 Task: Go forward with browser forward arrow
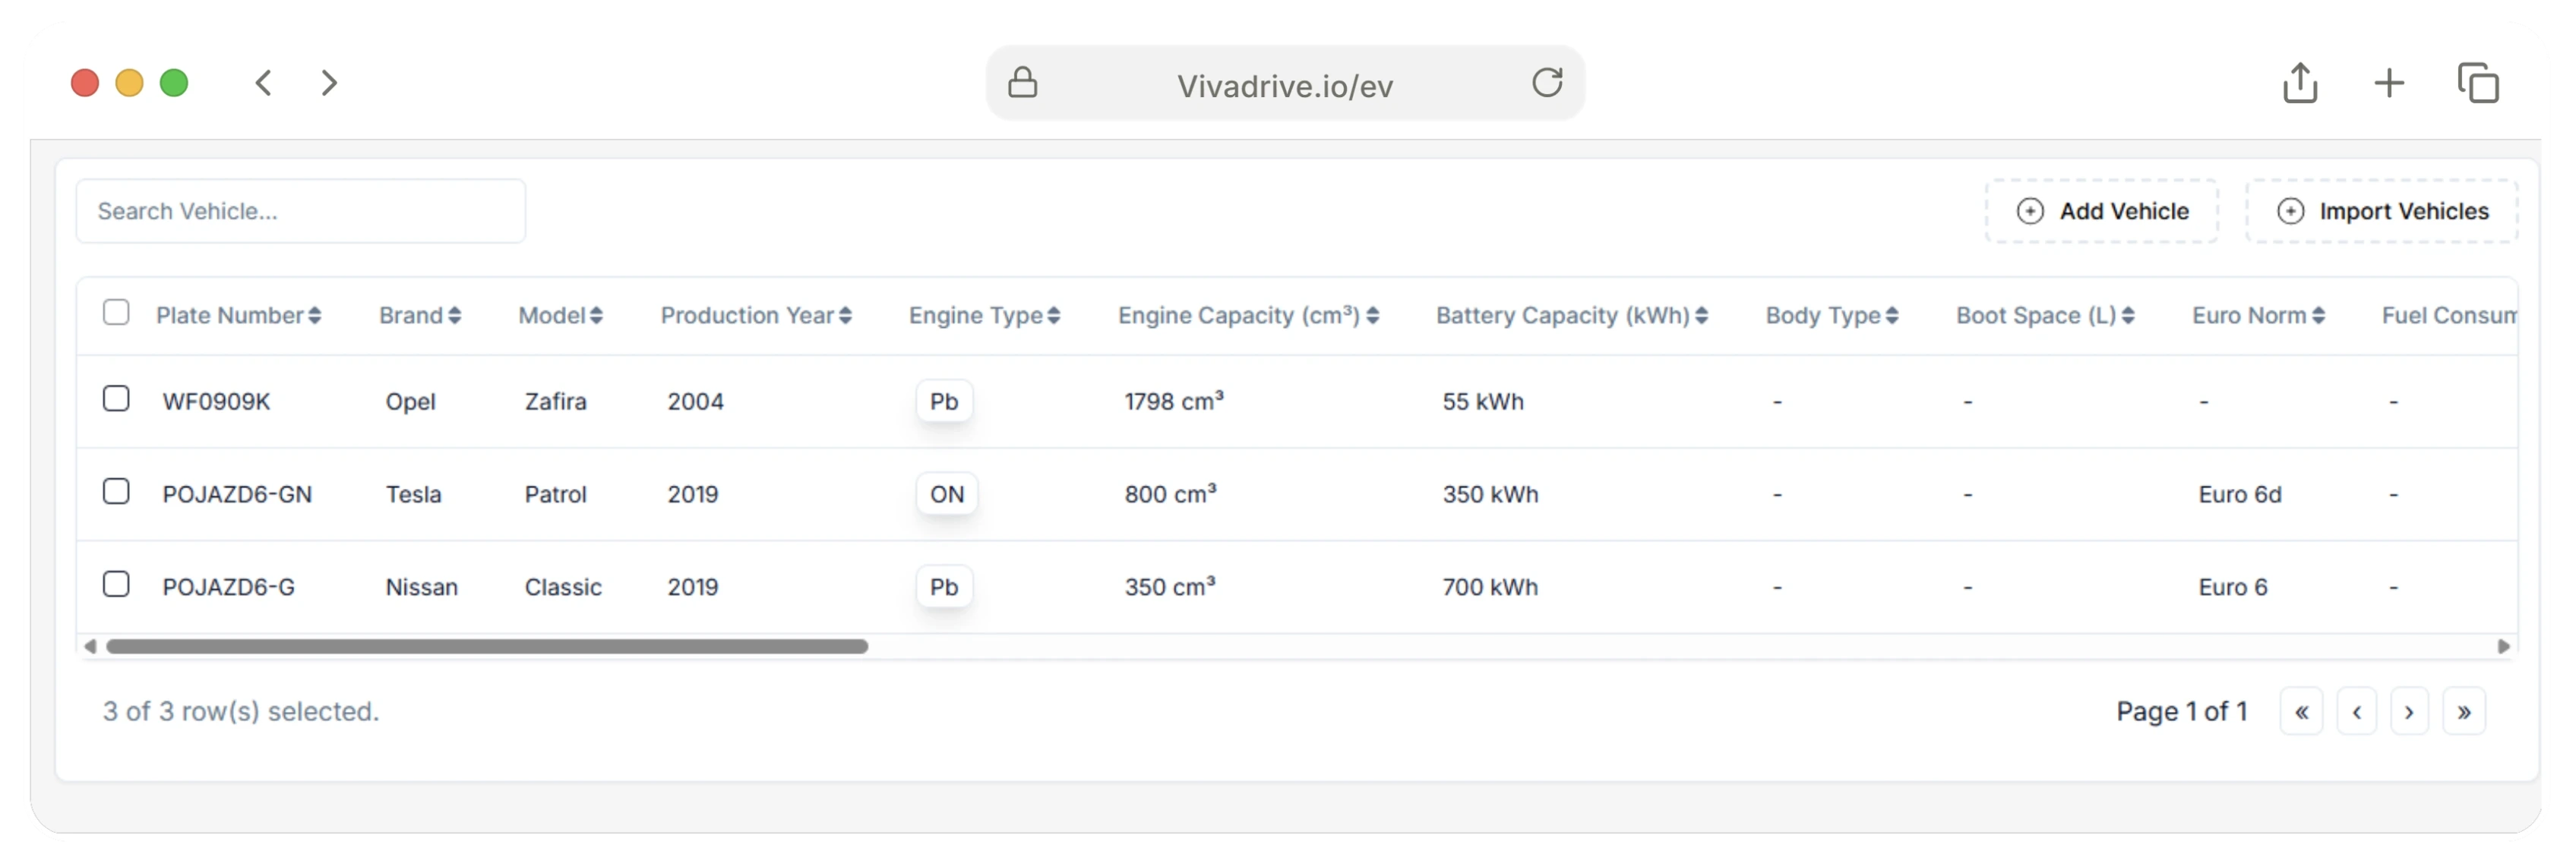(329, 83)
